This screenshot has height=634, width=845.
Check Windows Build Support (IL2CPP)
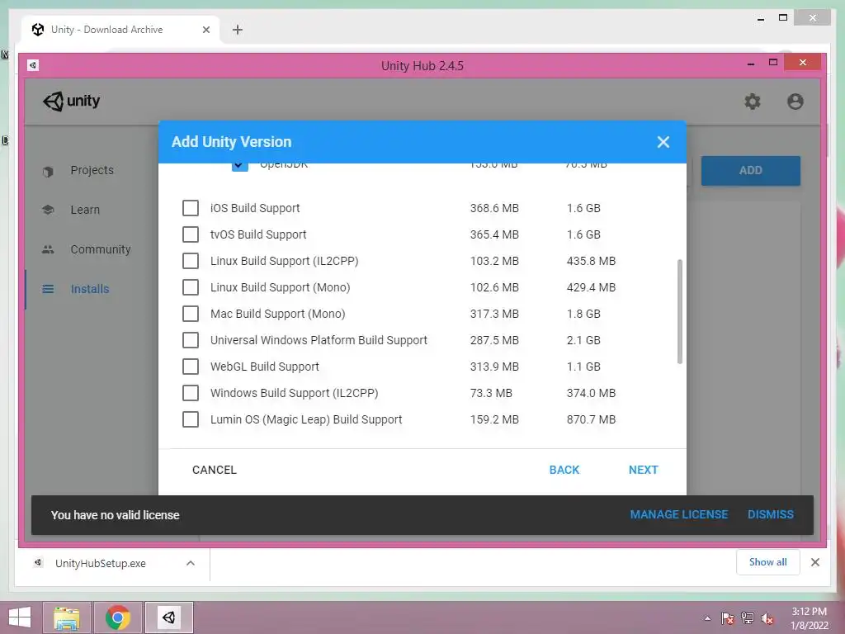[191, 393]
